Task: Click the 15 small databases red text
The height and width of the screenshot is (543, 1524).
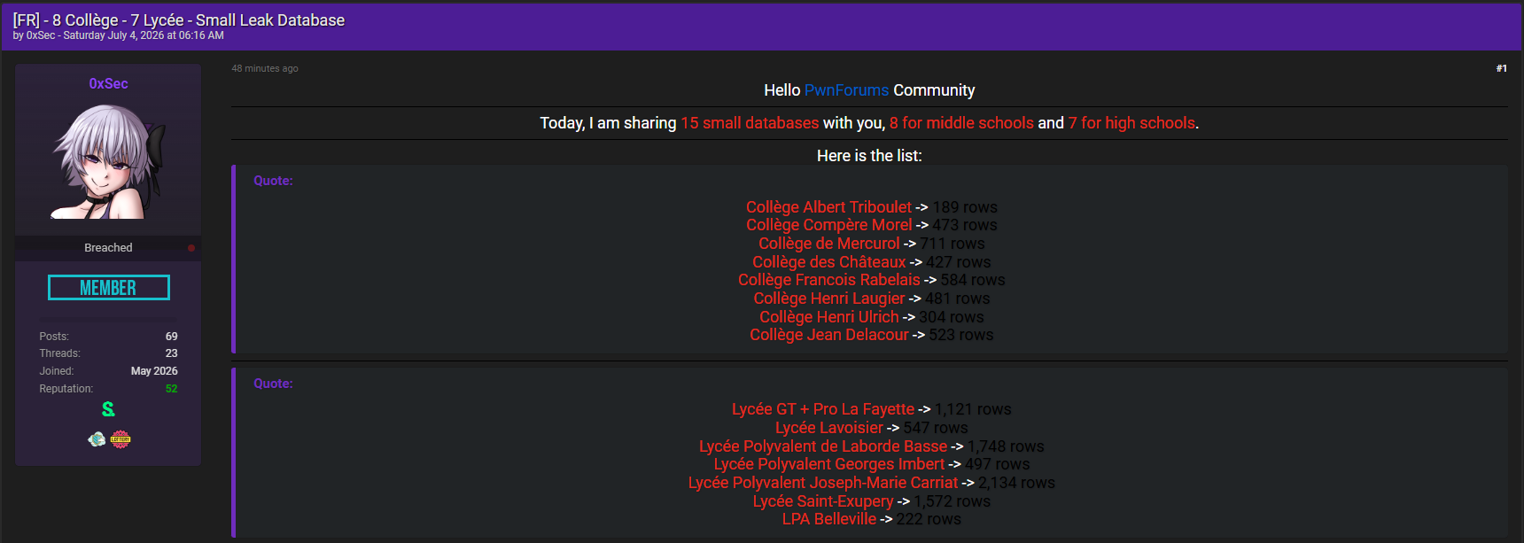Action: pos(750,123)
